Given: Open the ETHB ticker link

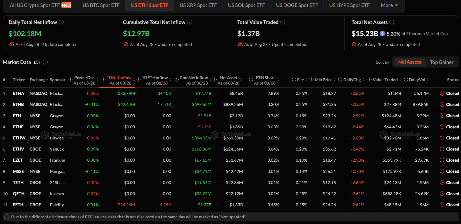Looking at the screenshot, I should point(18,104).
